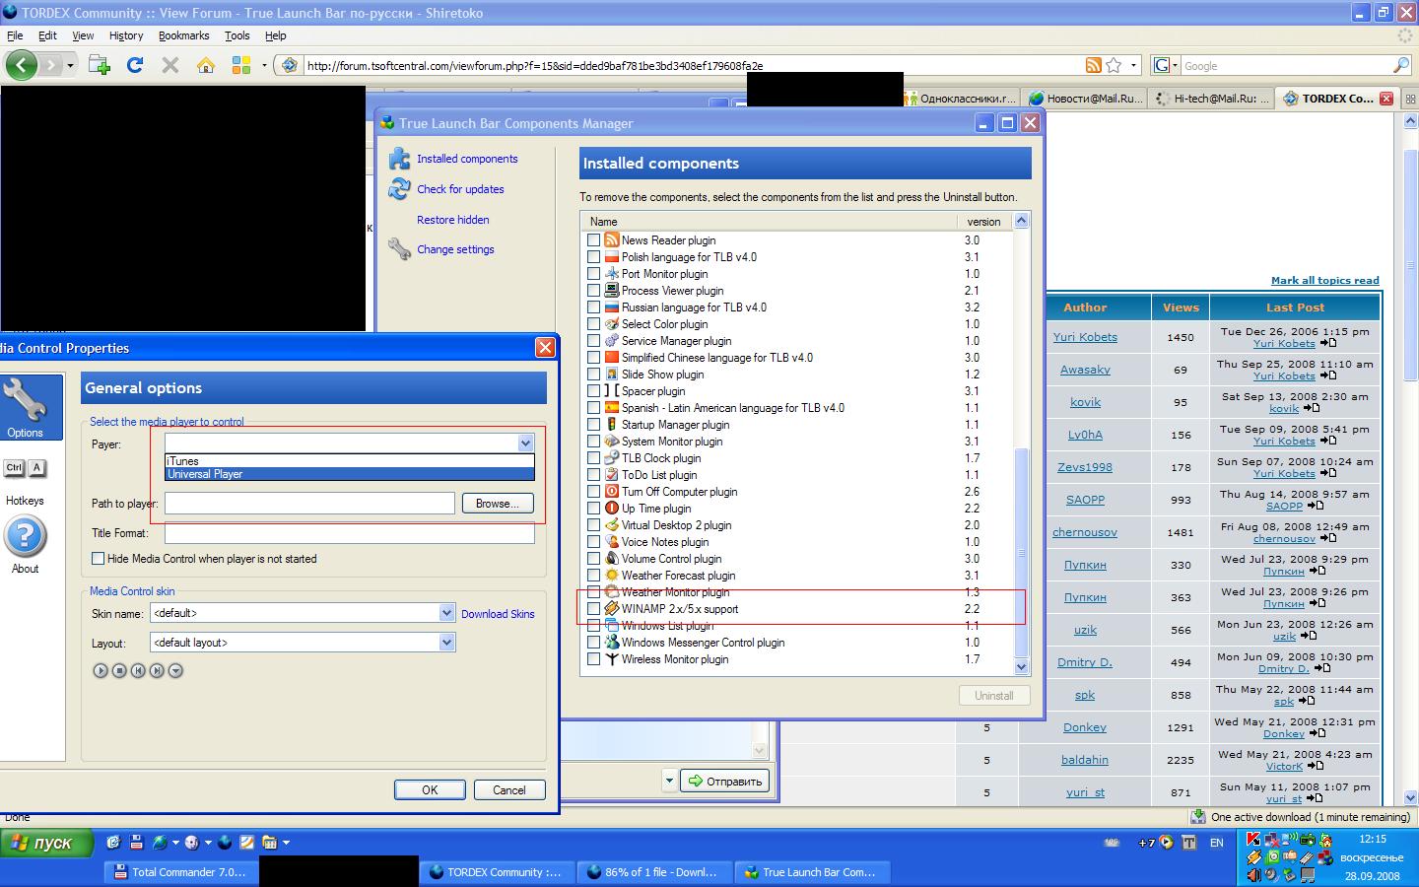Click the browser Home icon
This screenshot has height=887, width=1419.
pos(206,66)
